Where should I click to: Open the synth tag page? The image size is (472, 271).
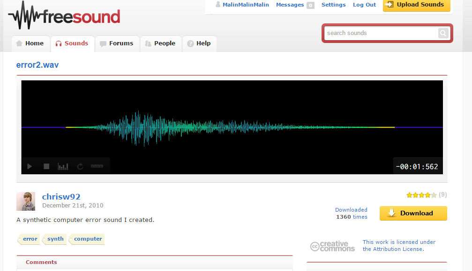click(54, 239)
